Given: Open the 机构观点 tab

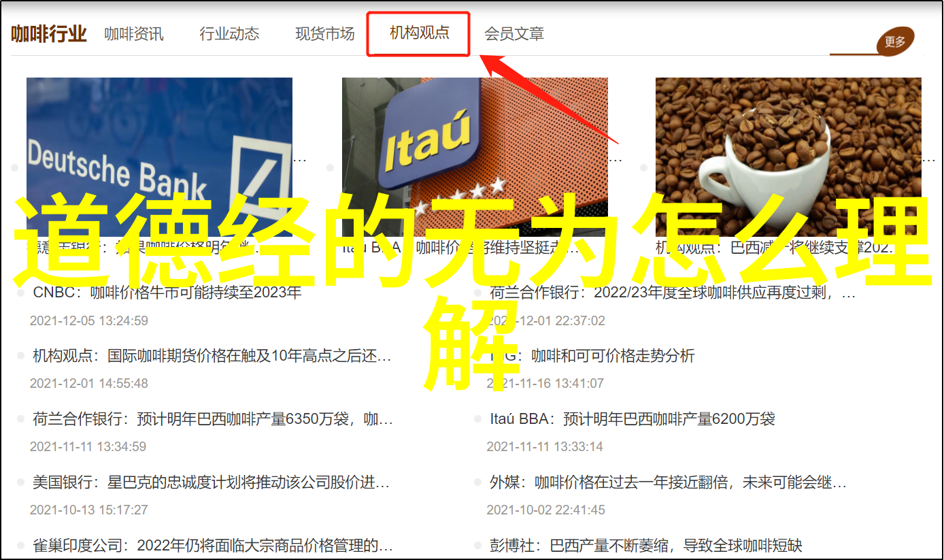Looking at the screenshot, I should coord(420,33).
